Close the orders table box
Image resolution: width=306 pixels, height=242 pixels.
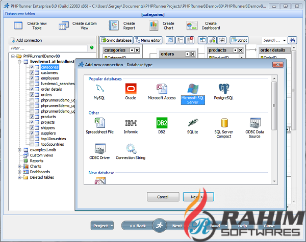click(x=193, y=54)
